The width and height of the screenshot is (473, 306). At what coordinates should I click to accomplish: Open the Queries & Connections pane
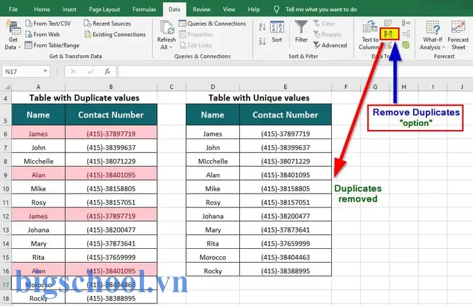point(212,24)
